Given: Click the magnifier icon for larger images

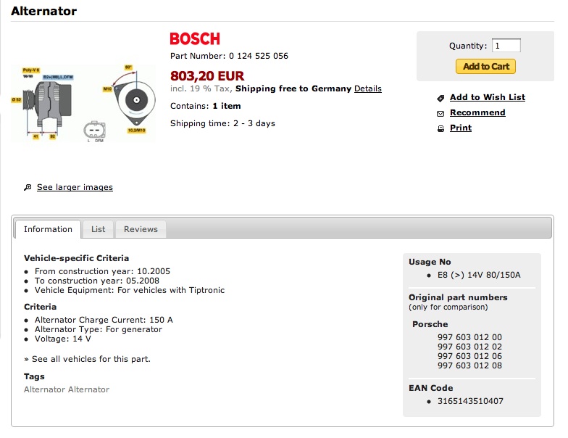Looking at the screenshot, I should pos(28,187).
